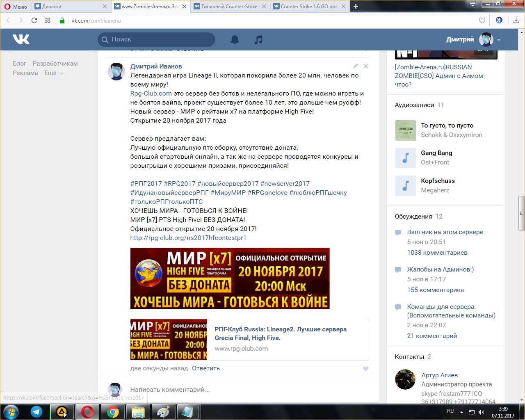Open new browser tab with plus
Screen dimensions: 525x420
356,6
